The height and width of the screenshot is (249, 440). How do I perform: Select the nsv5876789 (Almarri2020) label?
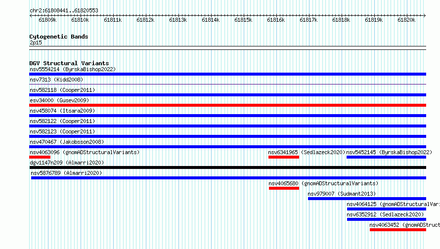pos(66,173)
